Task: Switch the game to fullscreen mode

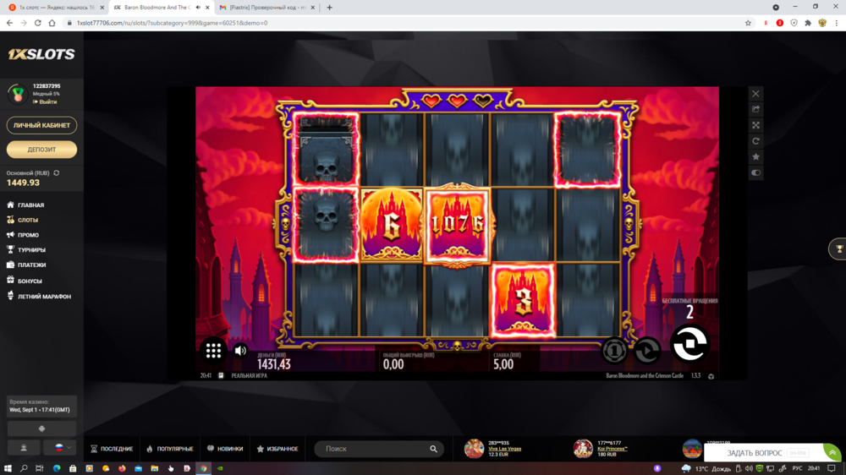Action: [755, 125]
